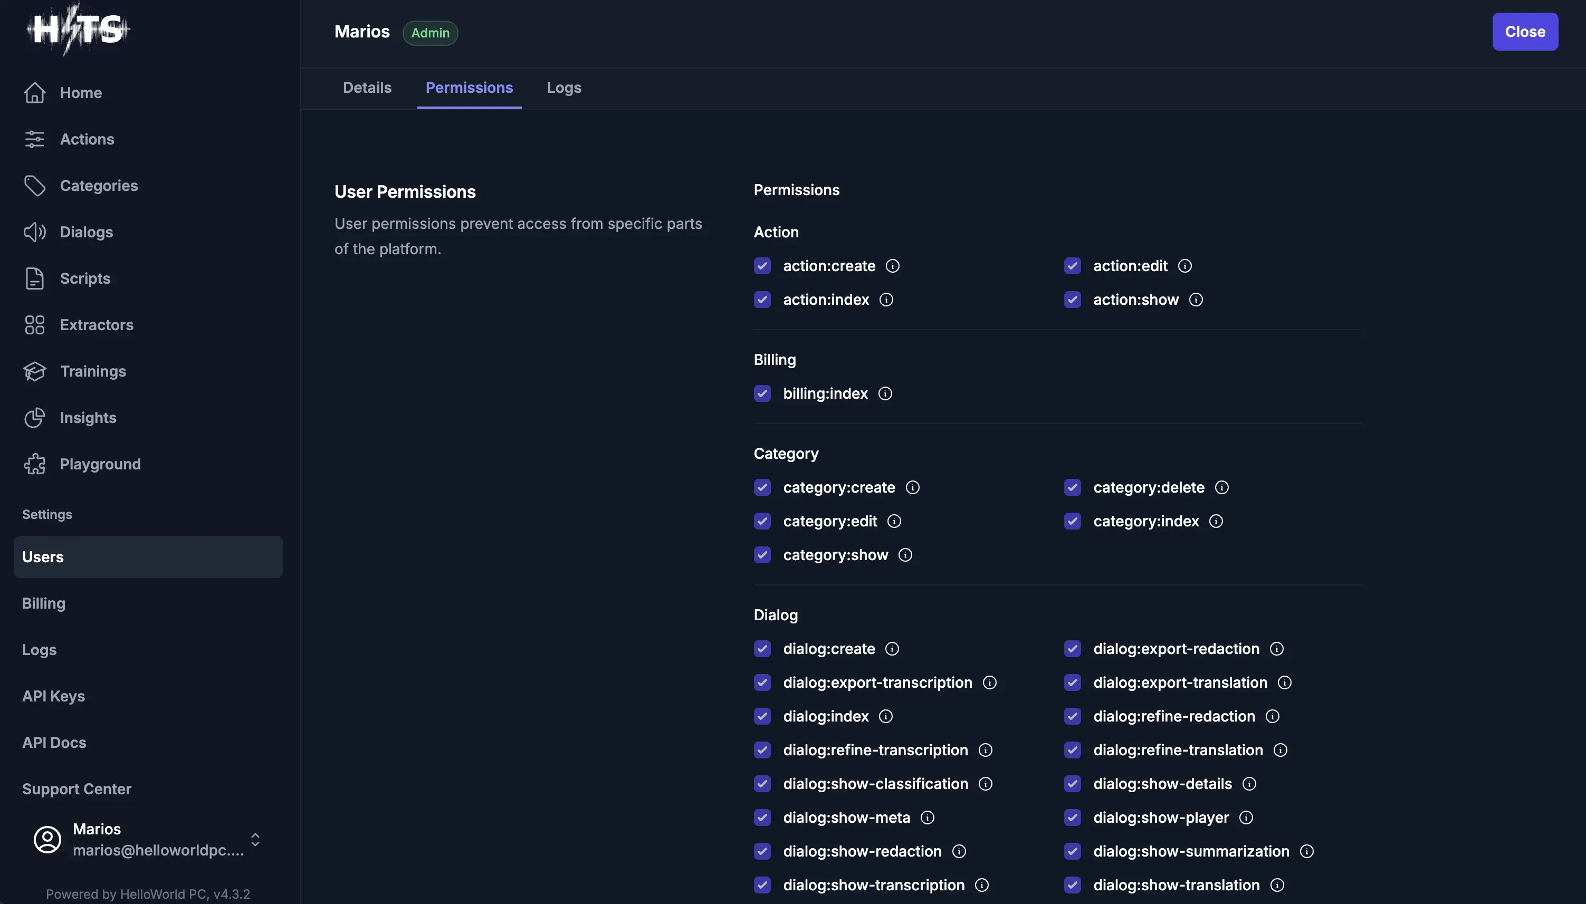Click the dialog:show-transcription label
1586x904 pixels.
coord(874,885)
